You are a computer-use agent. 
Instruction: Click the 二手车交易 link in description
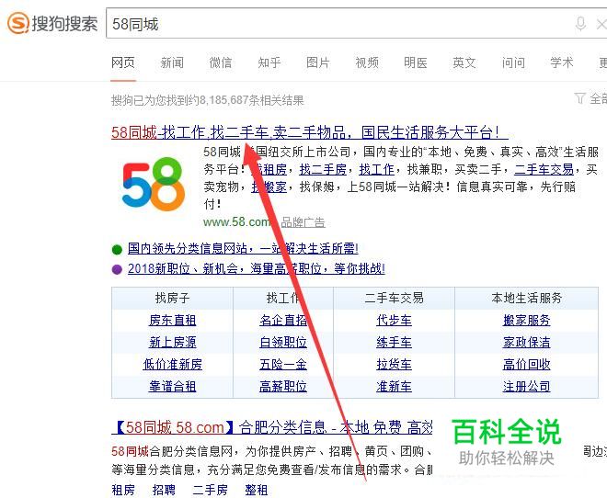(544, 169)
